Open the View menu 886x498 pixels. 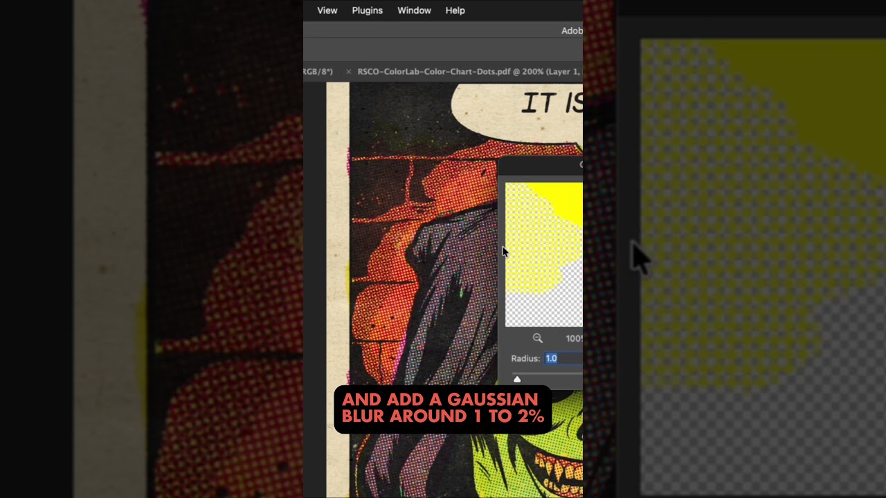tap(327, 10)
